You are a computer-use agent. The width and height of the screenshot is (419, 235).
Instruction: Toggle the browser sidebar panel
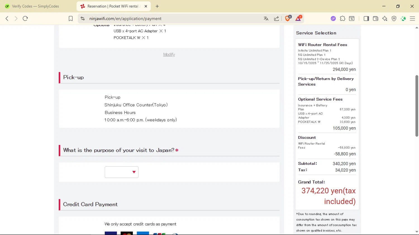(x=366, y=19)
